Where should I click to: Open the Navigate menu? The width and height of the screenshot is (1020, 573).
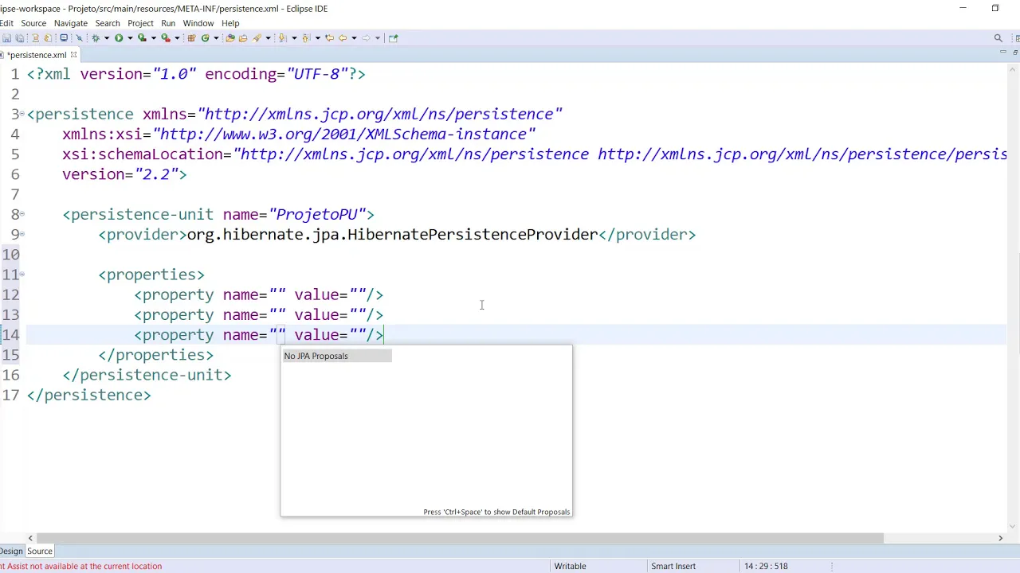71,23
